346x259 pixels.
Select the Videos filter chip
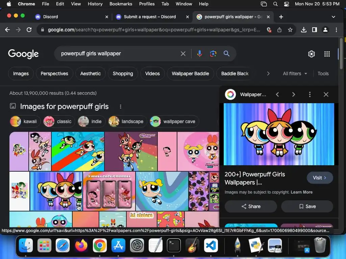click(x=152, y=74)
